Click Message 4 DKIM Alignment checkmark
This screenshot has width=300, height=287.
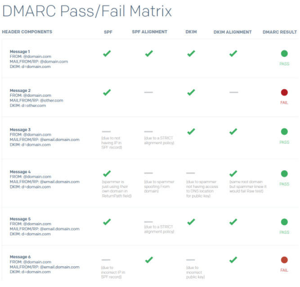[233, 173]
